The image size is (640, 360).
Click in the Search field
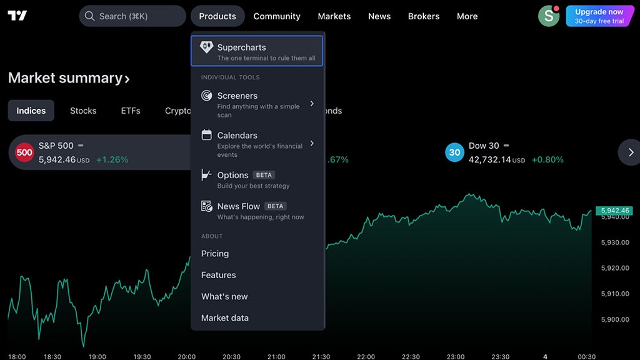[x=132, y=16]
